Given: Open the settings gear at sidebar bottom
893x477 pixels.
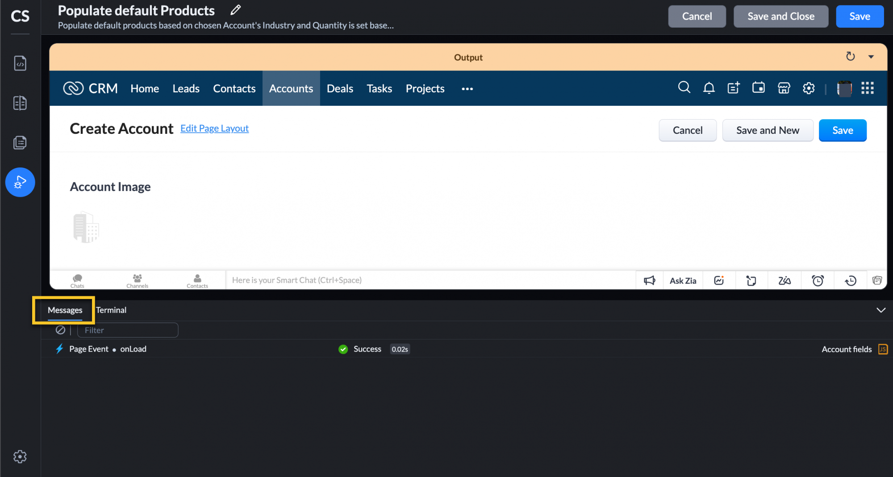Looking at the screenshot, I should (20, 456).
